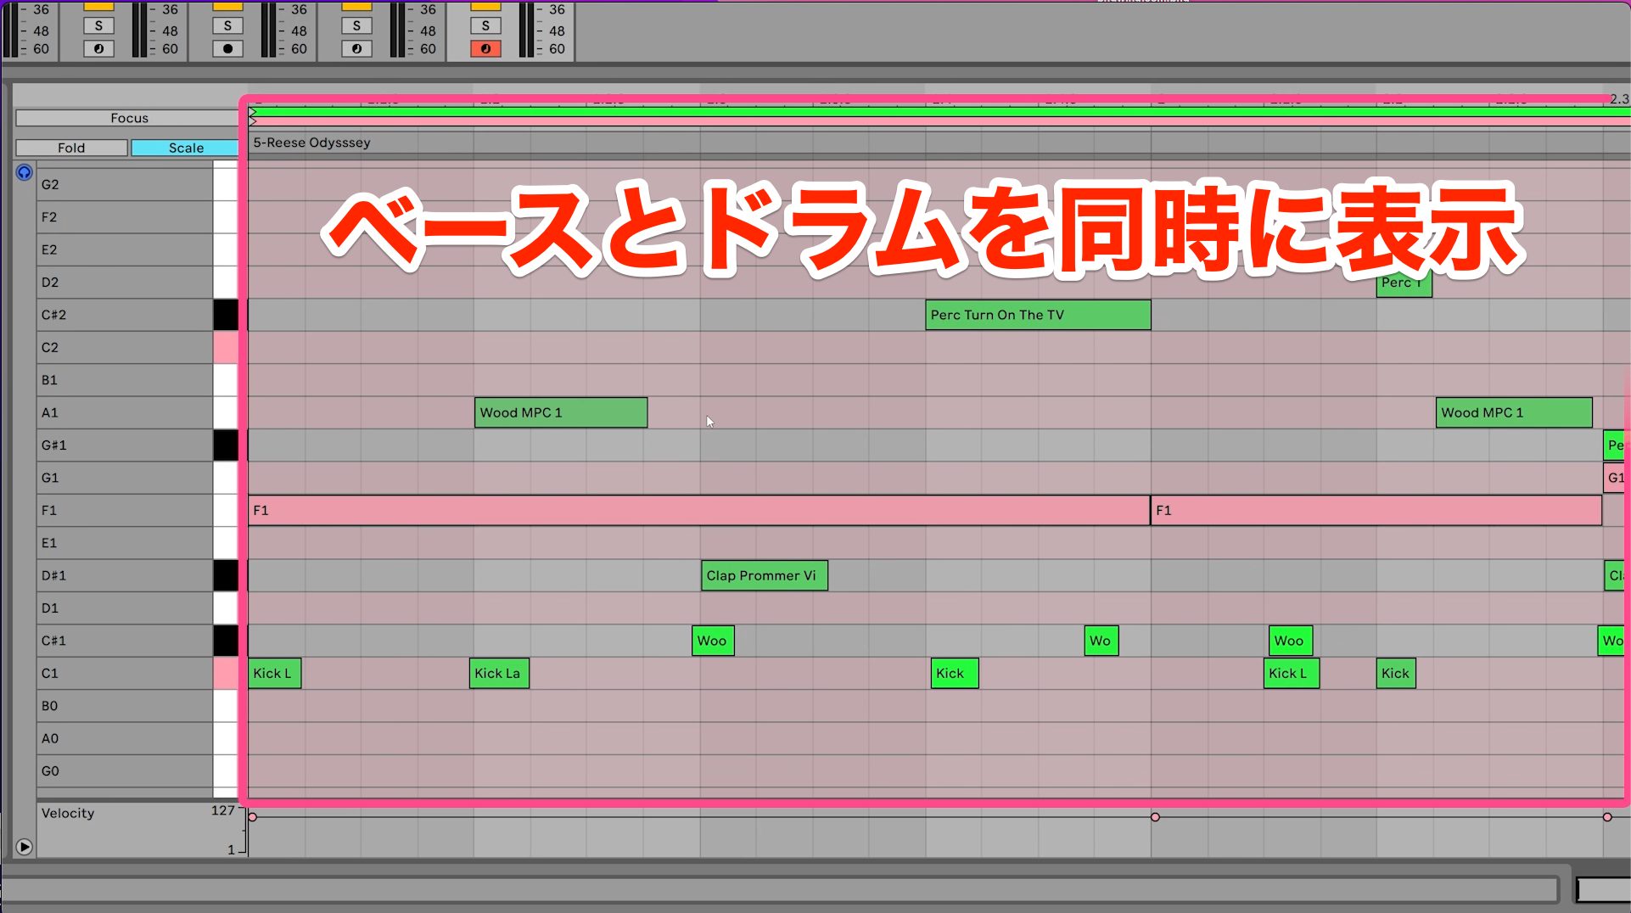Click the third track's arm button
Viewport: 1631px width, 913px height.
(356, 49)
